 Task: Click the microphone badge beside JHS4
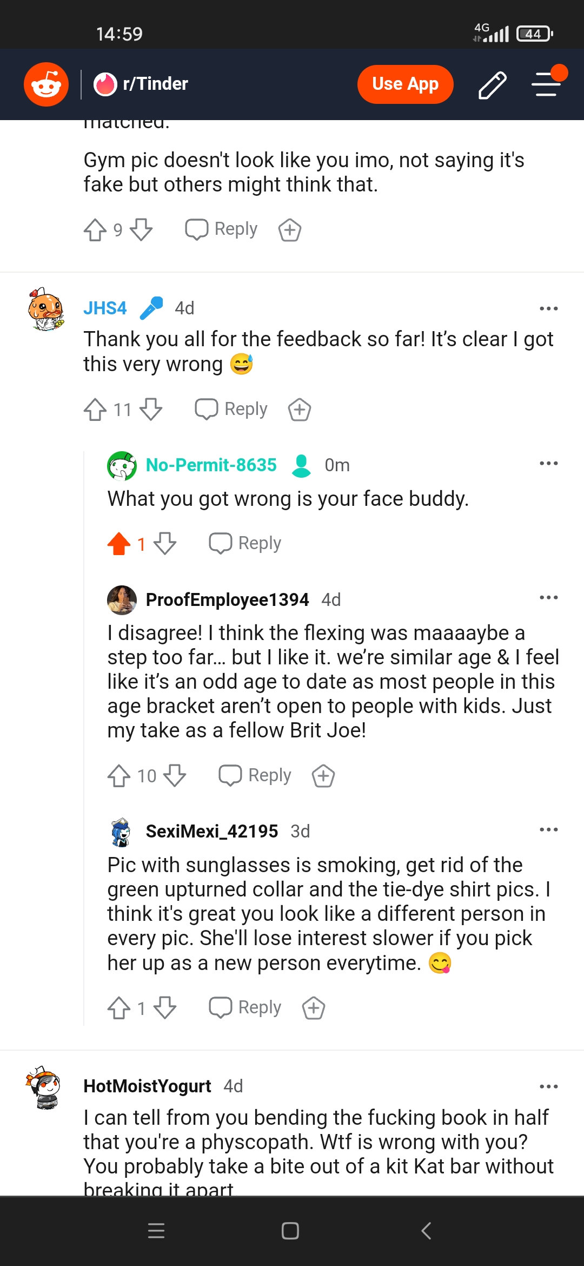[152, 306]
